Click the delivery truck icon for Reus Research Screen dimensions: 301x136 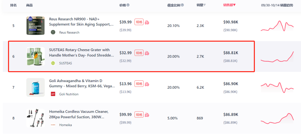click(x=147, y=23)
